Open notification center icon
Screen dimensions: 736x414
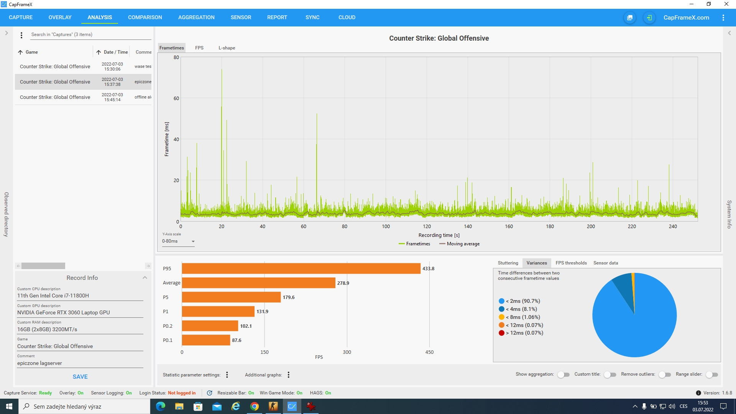click(723, 406)
